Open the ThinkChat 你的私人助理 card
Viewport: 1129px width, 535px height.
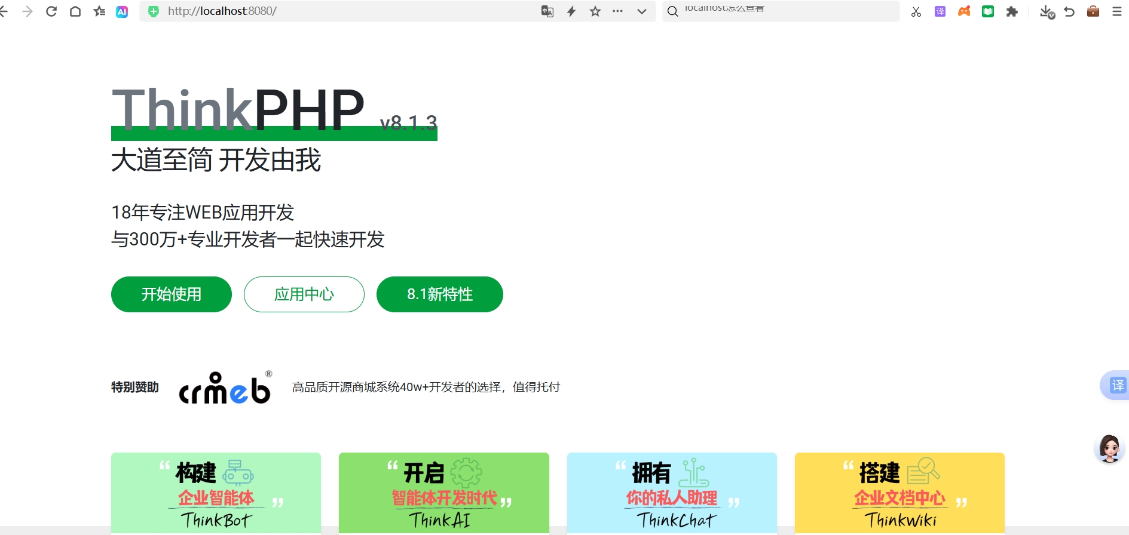tap(672, 493)
